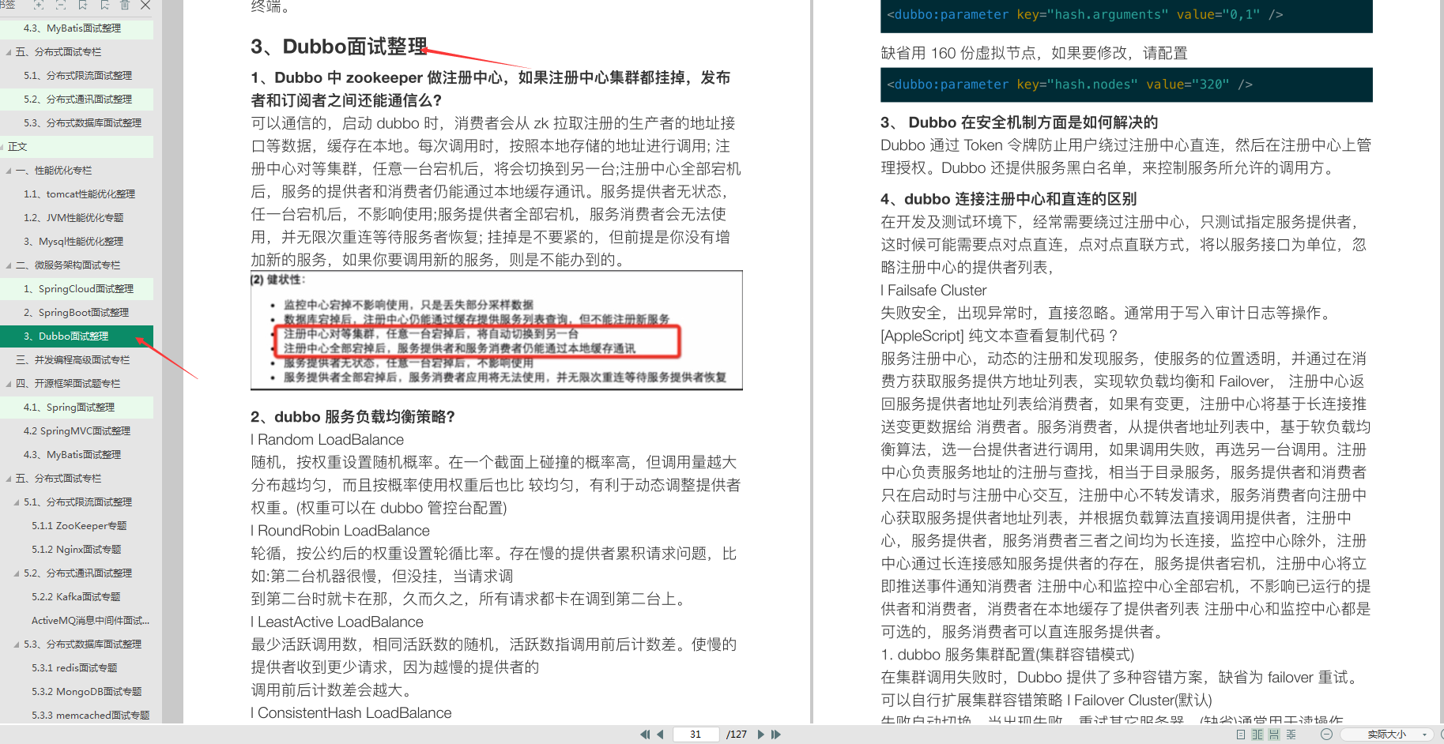Click the expand all bookmarks icon

point(39,5)
